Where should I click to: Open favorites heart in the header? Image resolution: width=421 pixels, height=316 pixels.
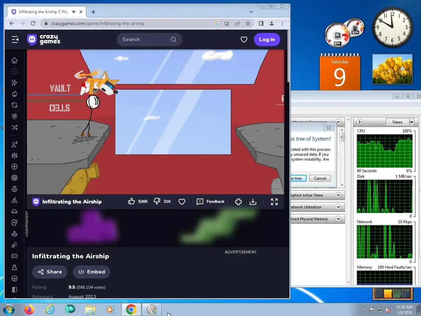tap(244, 39)
